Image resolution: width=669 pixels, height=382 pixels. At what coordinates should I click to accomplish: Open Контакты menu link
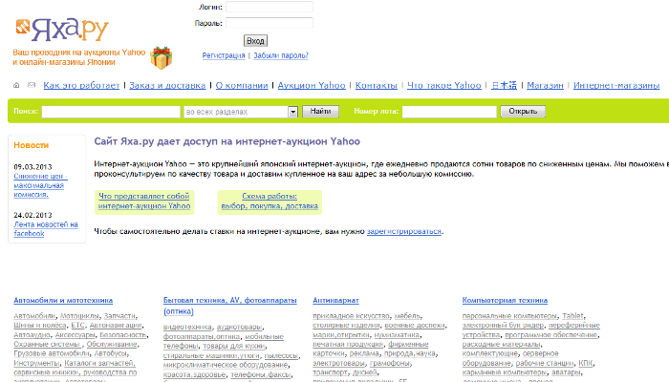coord(377,85)
